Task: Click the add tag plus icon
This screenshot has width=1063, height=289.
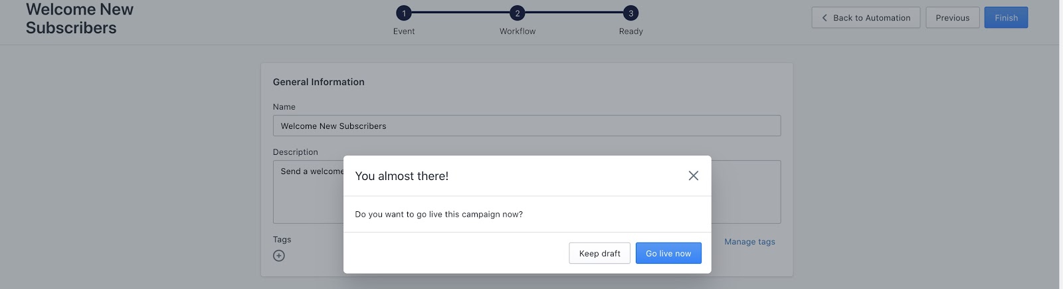Action: coord(279,256)
